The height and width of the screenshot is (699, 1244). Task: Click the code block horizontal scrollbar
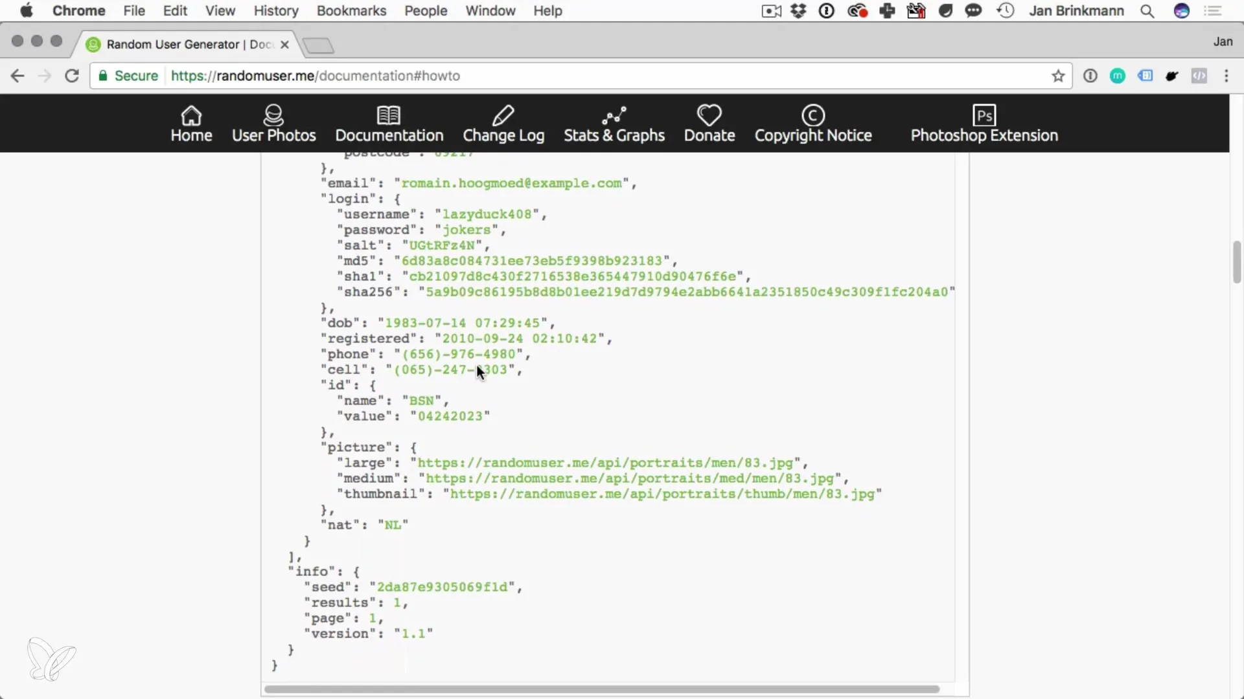click(x=602, y=689)
